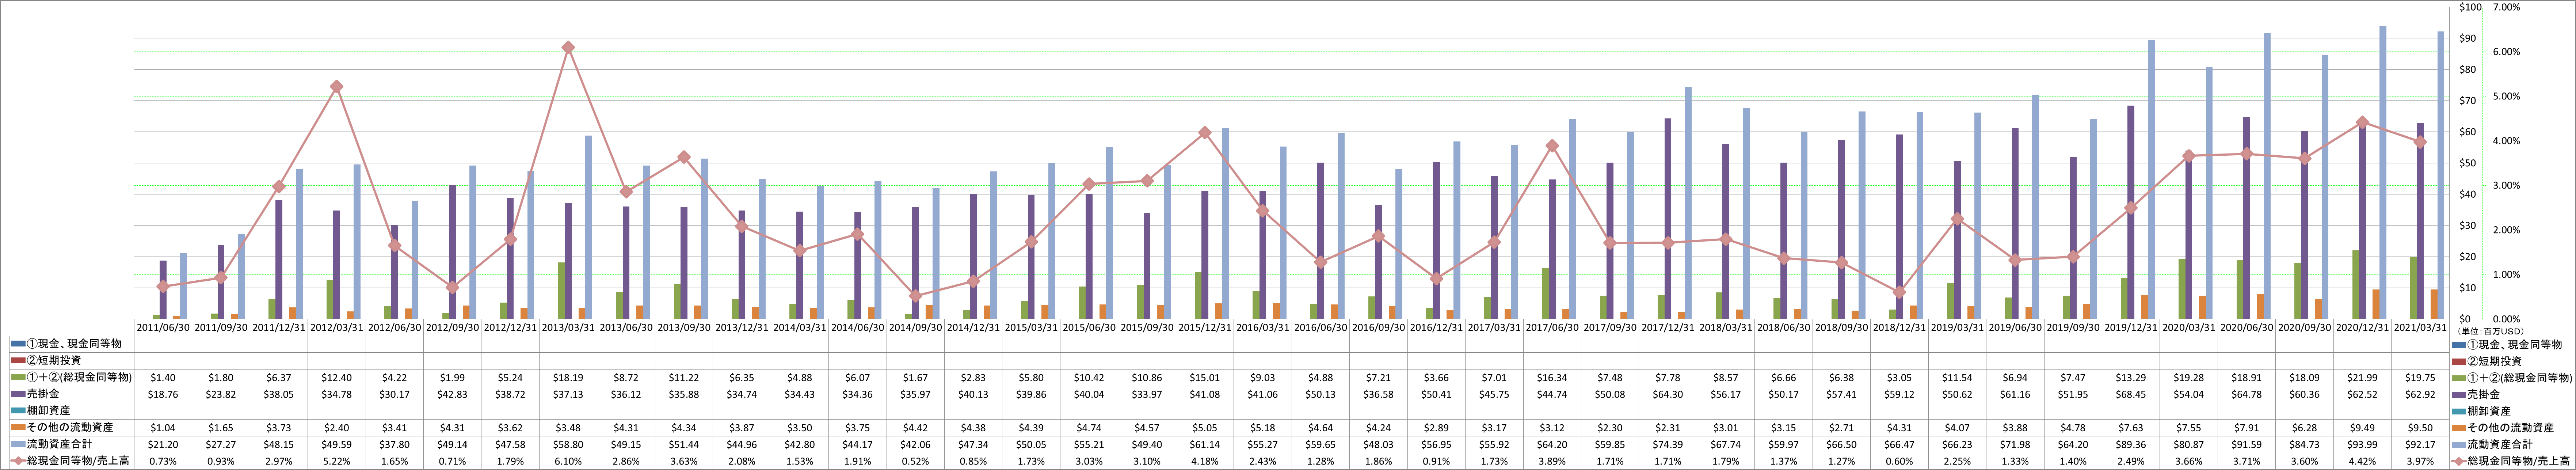Viewport: 2576px width, 470px height.
Task: Click the 3.97% cell under 2021/03/31
Action: [2420, 461]
